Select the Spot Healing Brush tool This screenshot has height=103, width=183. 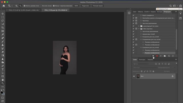pos(3,38)
